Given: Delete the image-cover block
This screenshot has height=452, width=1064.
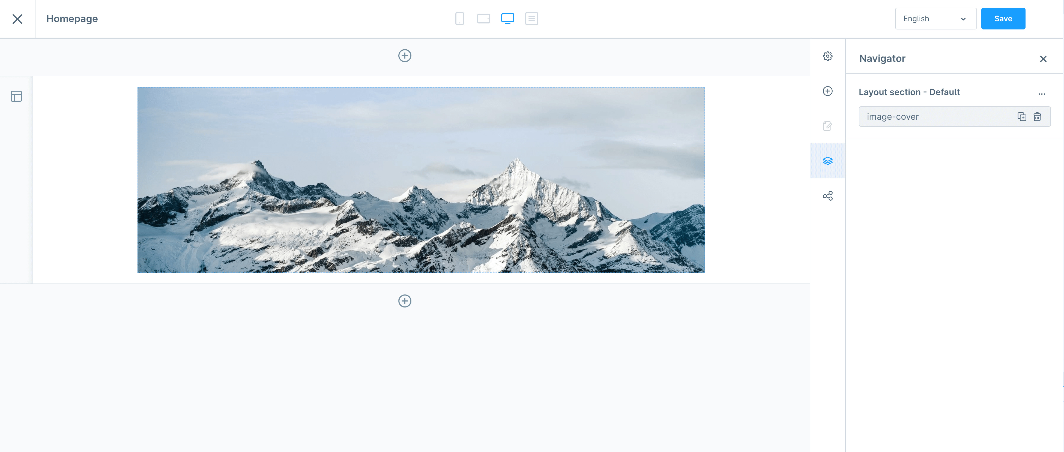Looking at the screenshot, I should 1037,117.
